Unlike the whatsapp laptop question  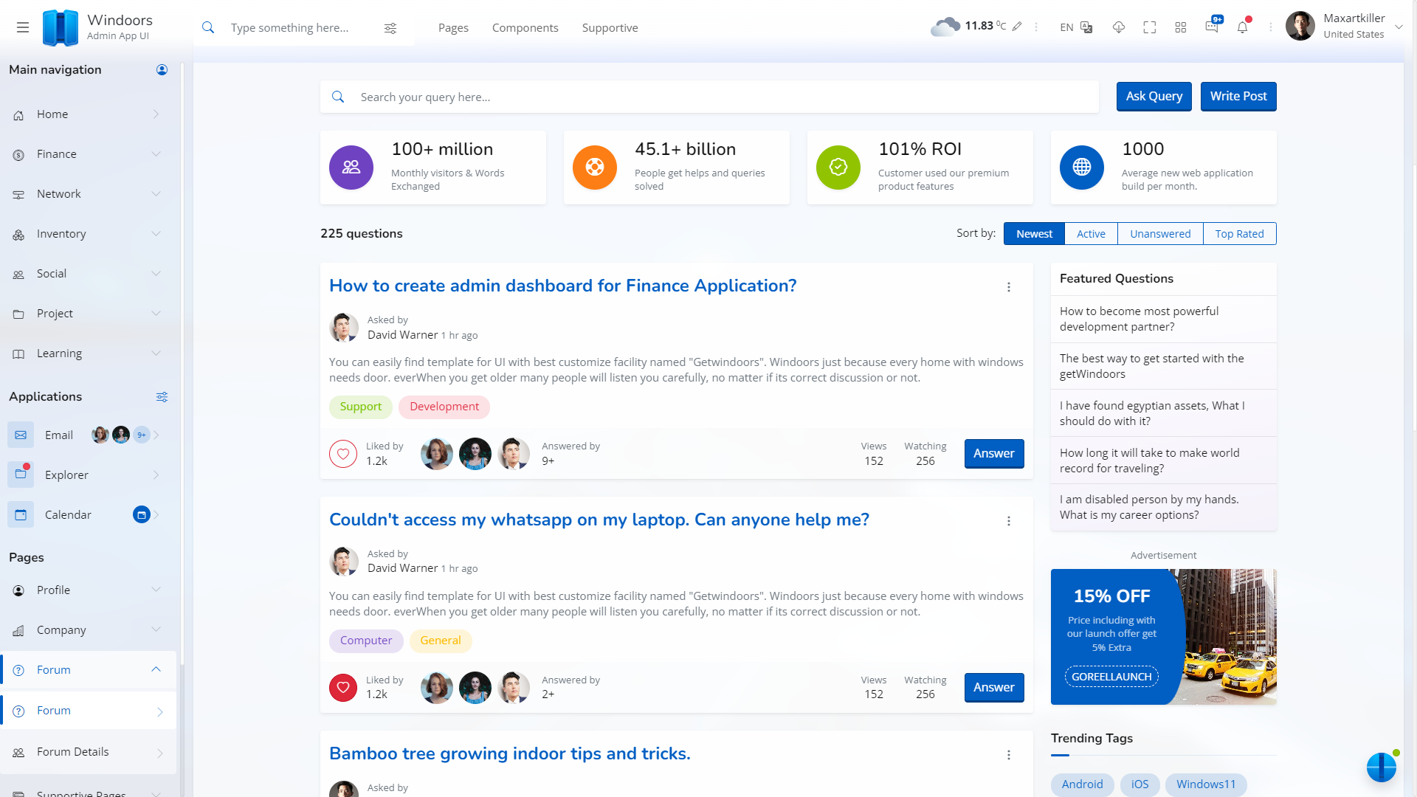[x=343, y=688]
